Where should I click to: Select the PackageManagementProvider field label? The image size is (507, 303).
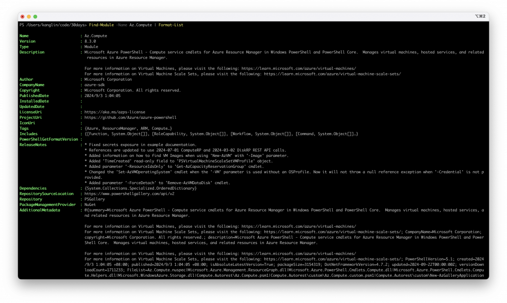tap(48, 204)
